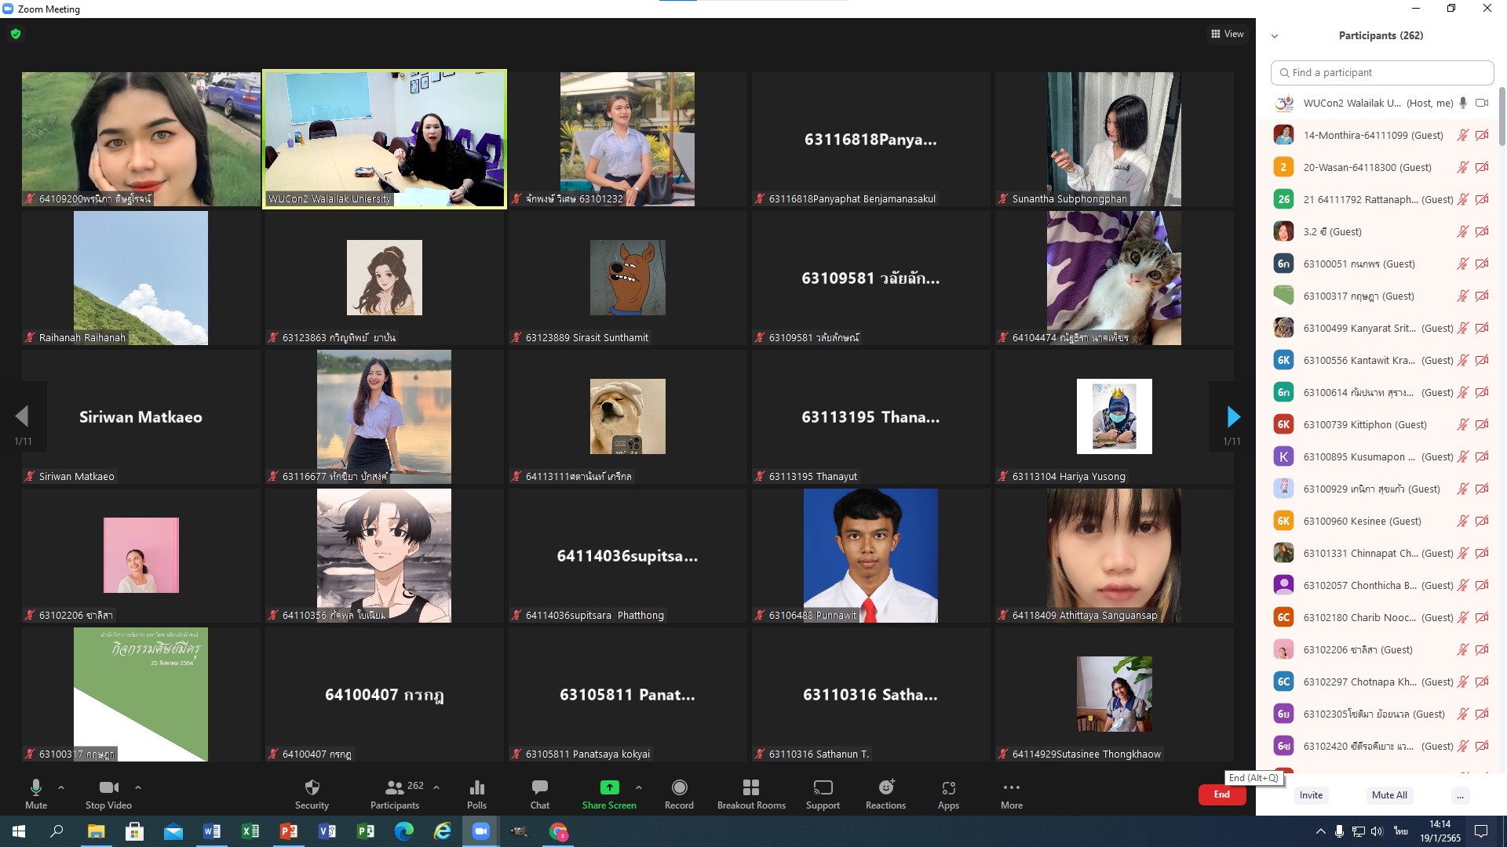Open the Zoom Apps panel

(x=948, y=794)
